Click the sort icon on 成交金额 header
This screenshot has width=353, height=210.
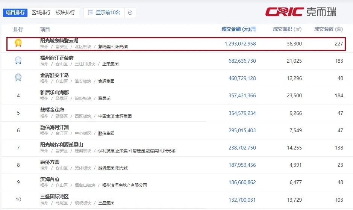pos(253,29)
